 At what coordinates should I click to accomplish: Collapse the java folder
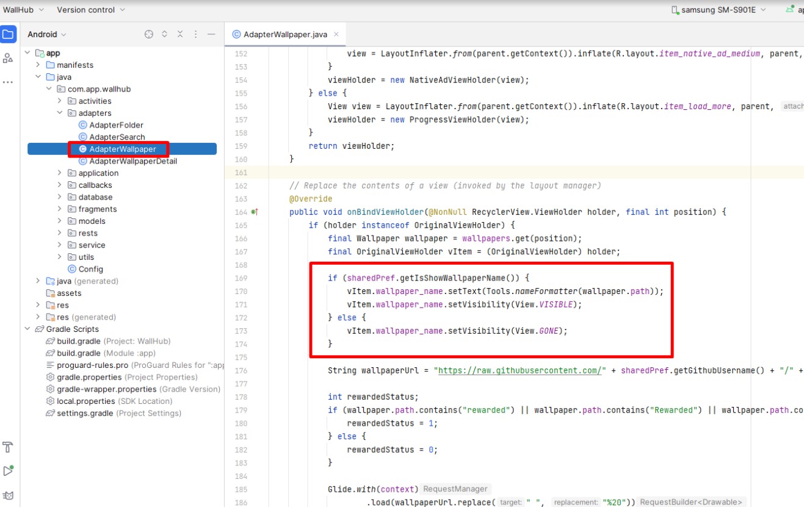click(38, 77)
